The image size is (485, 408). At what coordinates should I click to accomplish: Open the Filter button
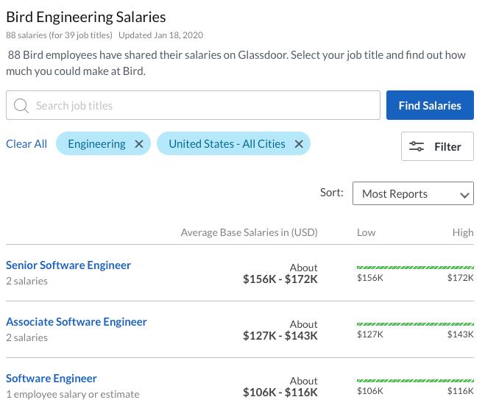(x=437, y=146)
